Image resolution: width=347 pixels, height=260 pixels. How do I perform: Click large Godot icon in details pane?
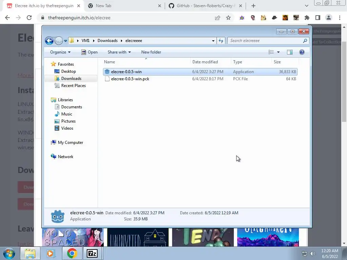pos(58,216)
